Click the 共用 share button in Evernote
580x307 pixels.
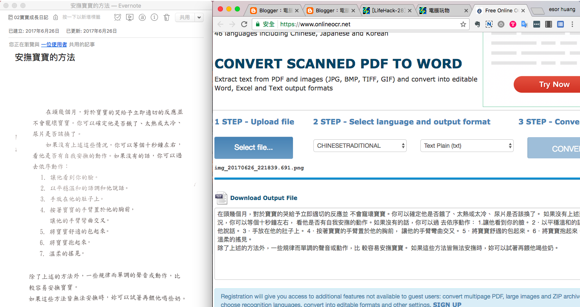pyautogui.click(x=185, y=17)
